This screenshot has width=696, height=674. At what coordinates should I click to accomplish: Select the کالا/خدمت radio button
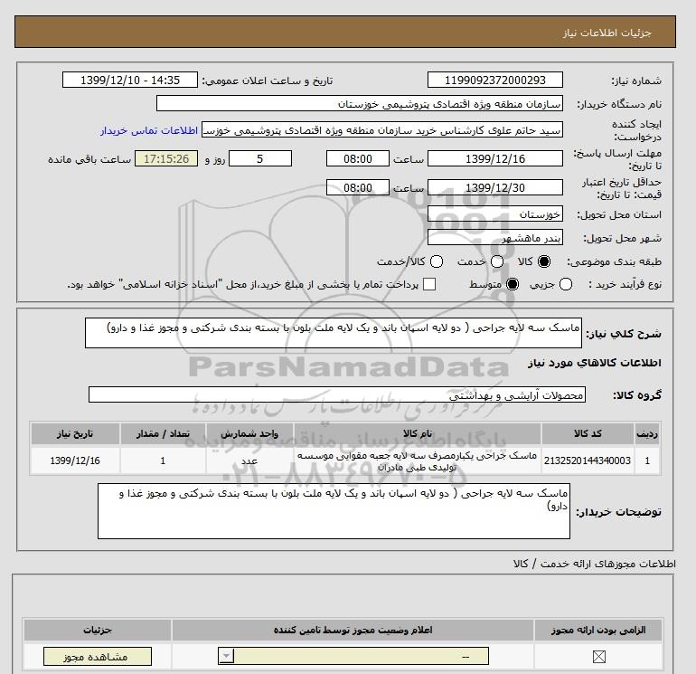(437, 261)
